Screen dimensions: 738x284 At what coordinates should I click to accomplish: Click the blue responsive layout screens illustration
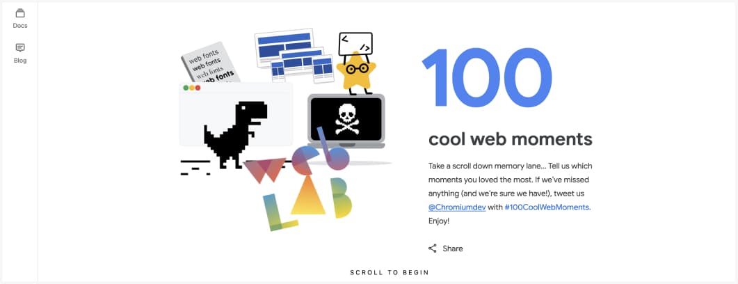tap(294, 56)
